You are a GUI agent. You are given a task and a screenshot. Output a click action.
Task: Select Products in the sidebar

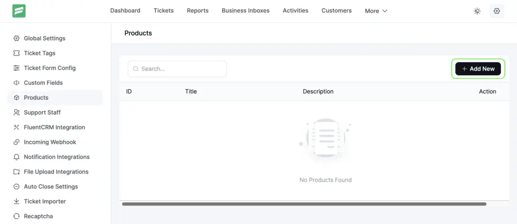coord(55,97)
